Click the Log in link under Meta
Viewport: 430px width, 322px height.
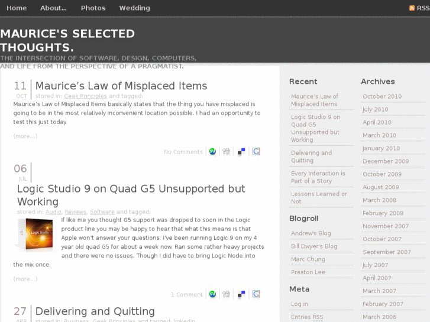click(x=299, y=304)
